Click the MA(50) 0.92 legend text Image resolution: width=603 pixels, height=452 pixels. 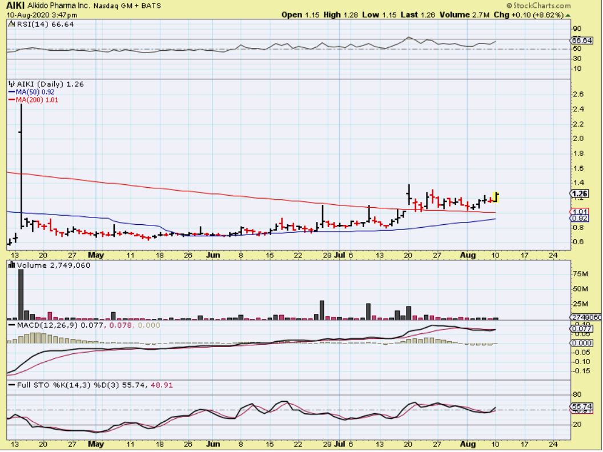tap(35, 92)
